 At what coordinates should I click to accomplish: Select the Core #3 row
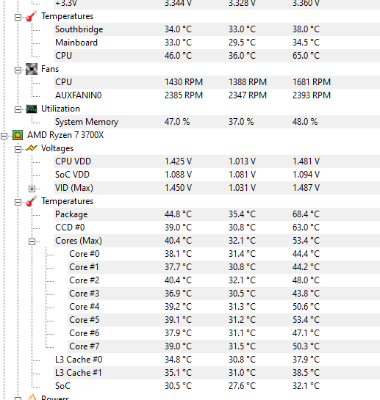[x=223, y=294]
